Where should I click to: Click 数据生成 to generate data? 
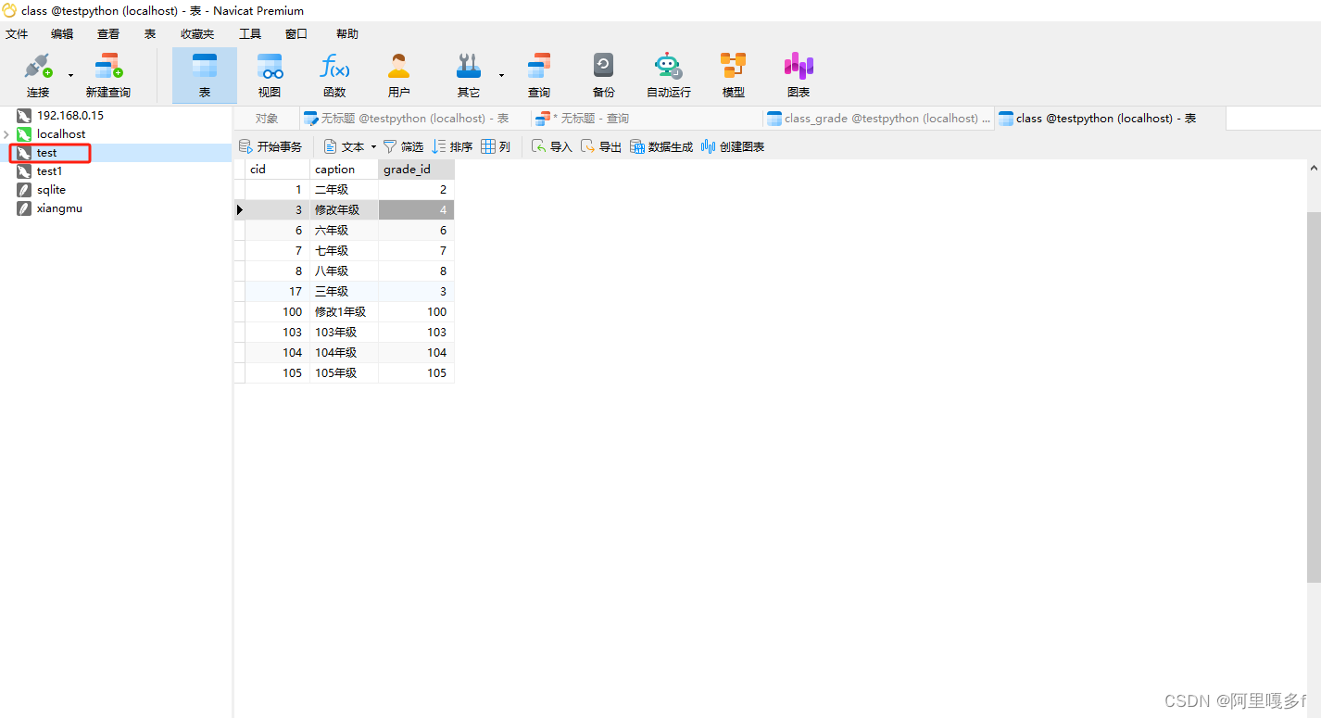[x=660, y=145]
